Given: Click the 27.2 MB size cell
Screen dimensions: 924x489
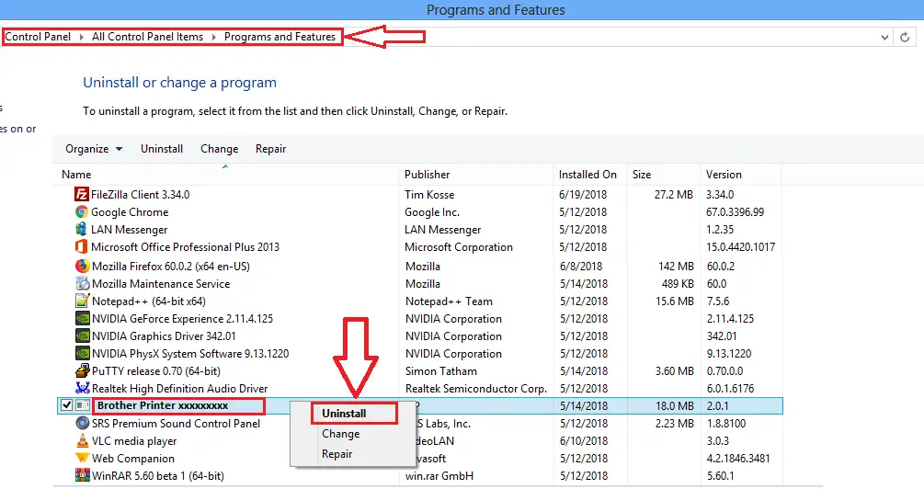Looking at the screenshot, I should pyautogui.click(x=674, y=195).
